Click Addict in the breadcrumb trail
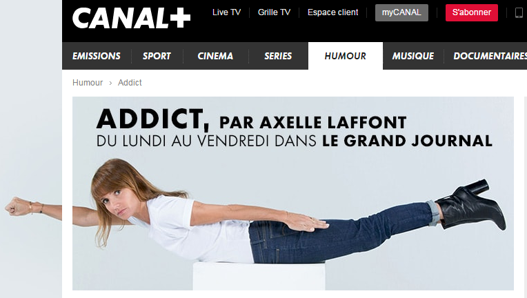Screen dimensions: 527x298 point(130,83)
